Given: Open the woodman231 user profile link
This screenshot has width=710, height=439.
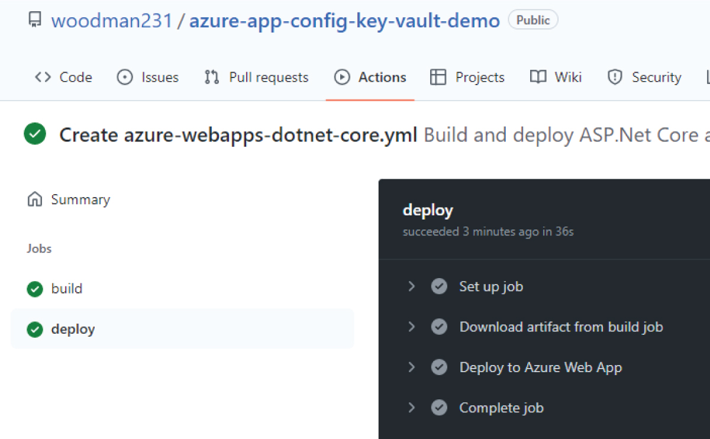Looking at the screenshot, I should coord(112,21).
